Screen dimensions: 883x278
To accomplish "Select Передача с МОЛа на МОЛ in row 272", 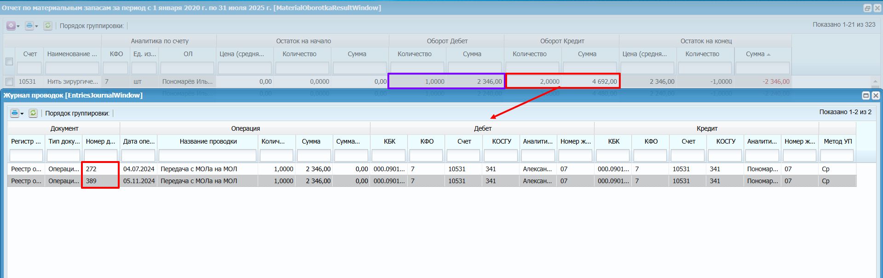I will pos(208,169).
